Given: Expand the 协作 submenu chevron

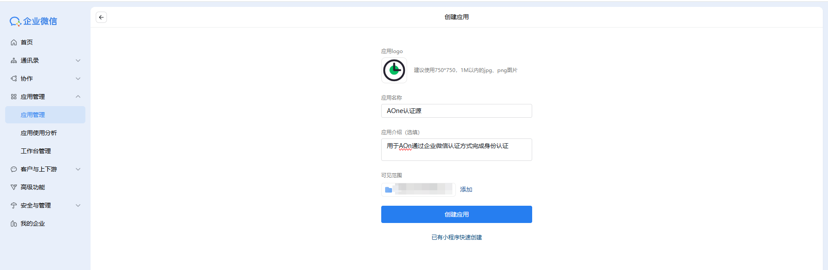Looking at the screenshot, I should click(x=78, y=78).
